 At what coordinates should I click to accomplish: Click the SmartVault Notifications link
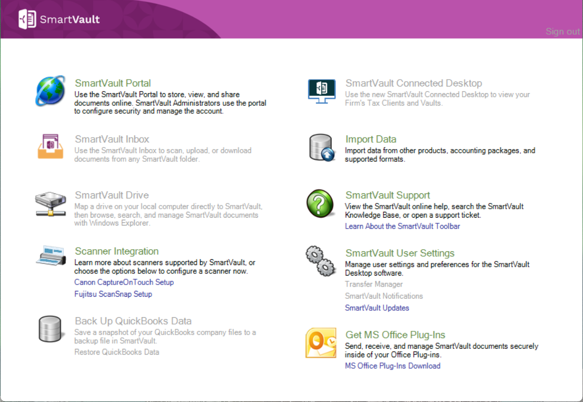tap(384, 297)
